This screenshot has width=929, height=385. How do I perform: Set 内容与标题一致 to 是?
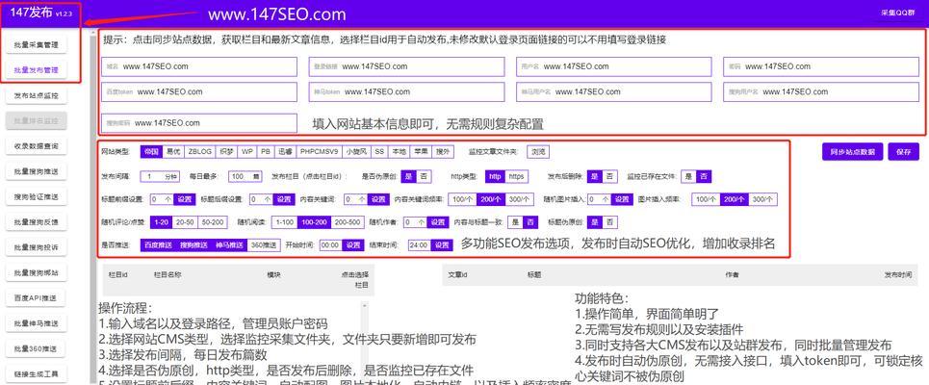(515, 222)
